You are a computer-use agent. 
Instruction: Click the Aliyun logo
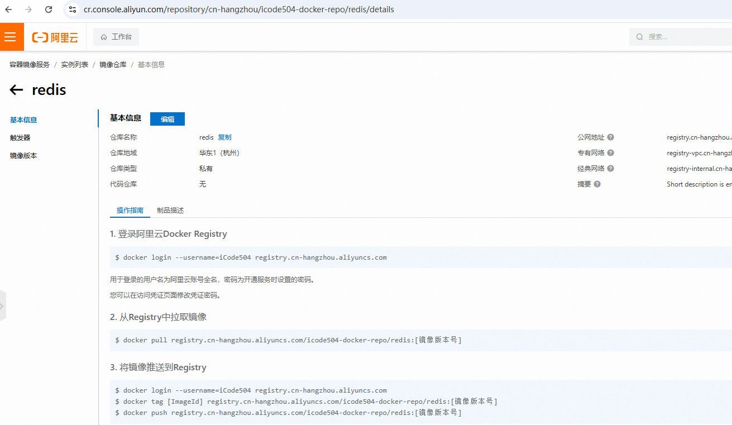tap(55, 37)
